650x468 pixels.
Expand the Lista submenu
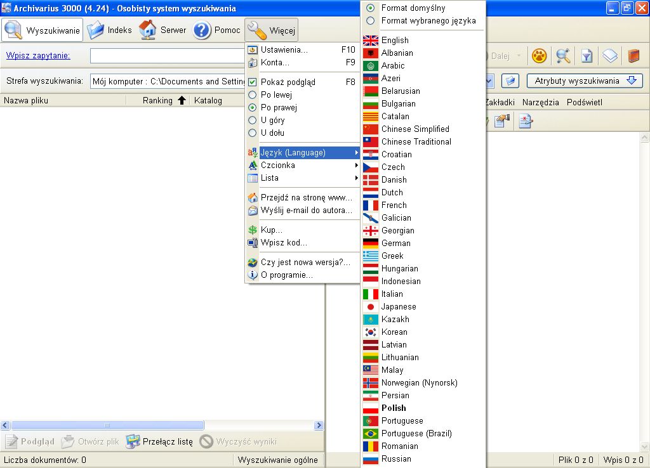pyautogui.click(x=303, y=178)
